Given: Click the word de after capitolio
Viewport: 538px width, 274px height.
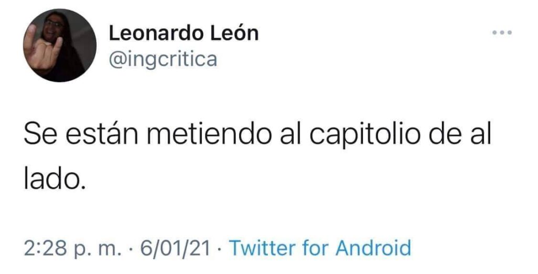Looking at the screenshot, I should point(444,133).
